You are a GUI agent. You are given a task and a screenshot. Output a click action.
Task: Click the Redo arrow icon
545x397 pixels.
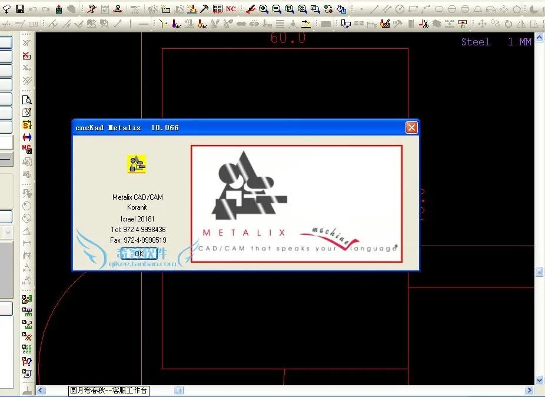[x=45, y=8]
